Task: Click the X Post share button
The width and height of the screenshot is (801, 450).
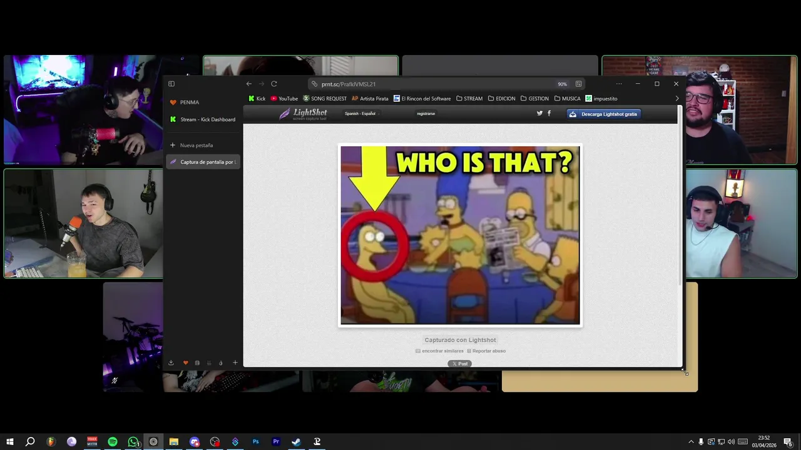Action: (x=460, y=364)
